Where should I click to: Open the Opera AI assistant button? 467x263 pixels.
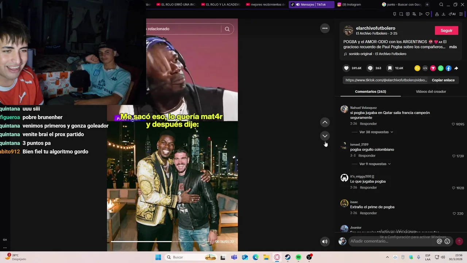click(452, 14)
